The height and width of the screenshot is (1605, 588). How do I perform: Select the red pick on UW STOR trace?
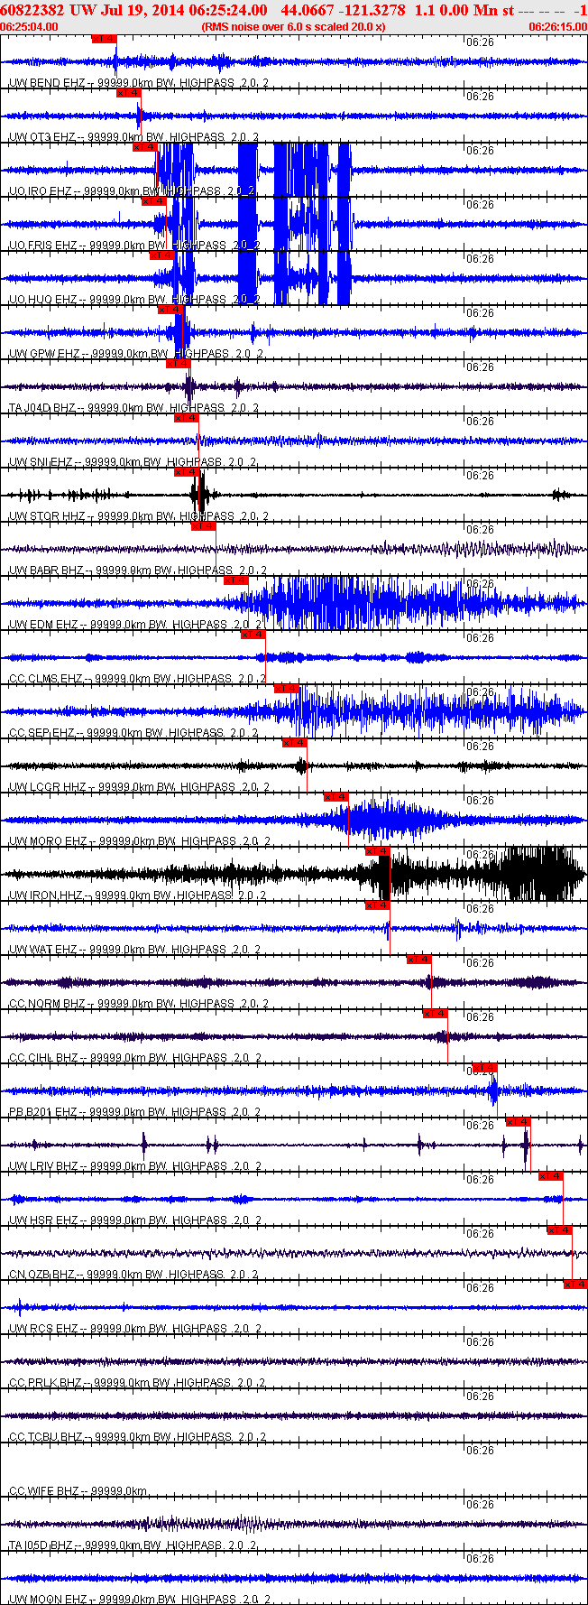click(x=186, y=472)
